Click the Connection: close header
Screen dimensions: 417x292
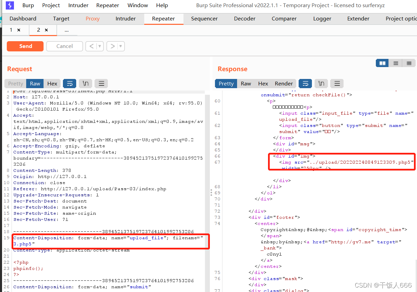coord(39,183)
